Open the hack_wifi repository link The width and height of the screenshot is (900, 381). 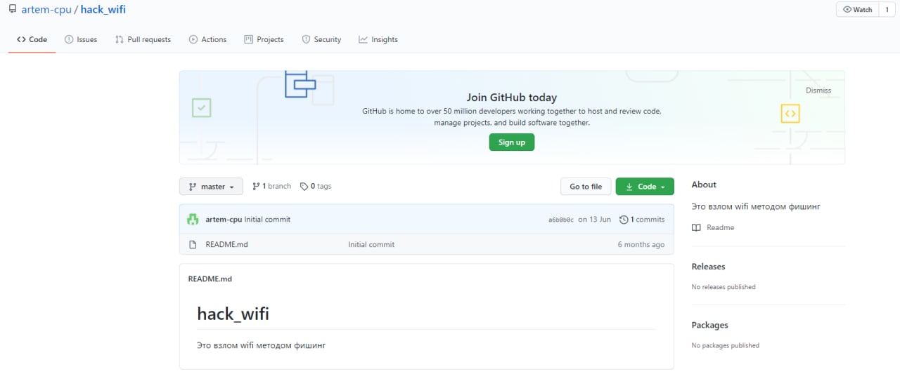point(103,10)
